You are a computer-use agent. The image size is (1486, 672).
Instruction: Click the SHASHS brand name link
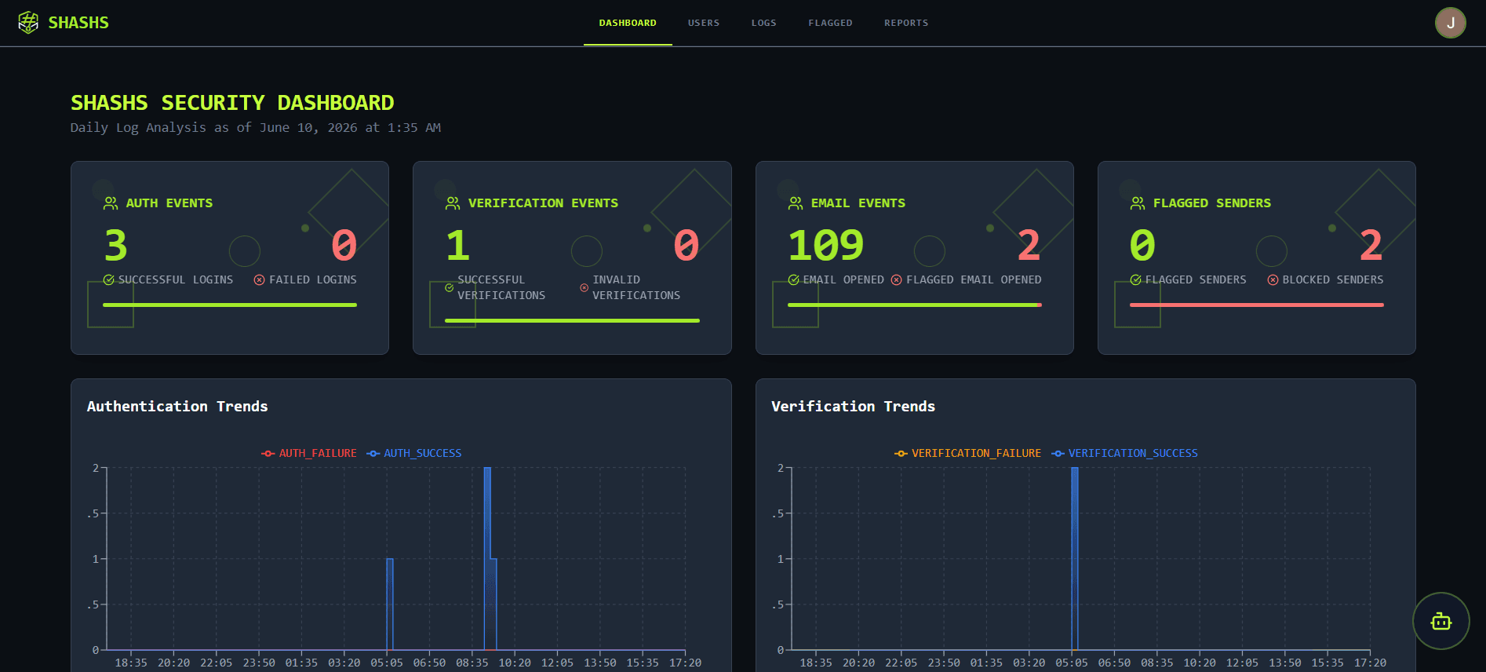point(78,23)
